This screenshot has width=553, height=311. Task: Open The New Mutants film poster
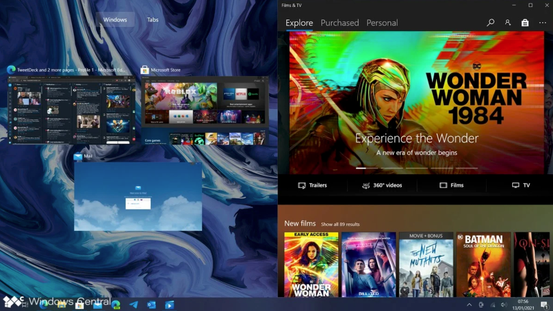[426, 265]
